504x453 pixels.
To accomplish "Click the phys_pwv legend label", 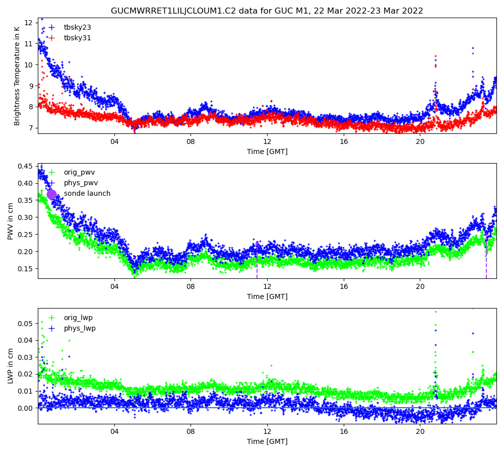I will [x=81, y=183].
